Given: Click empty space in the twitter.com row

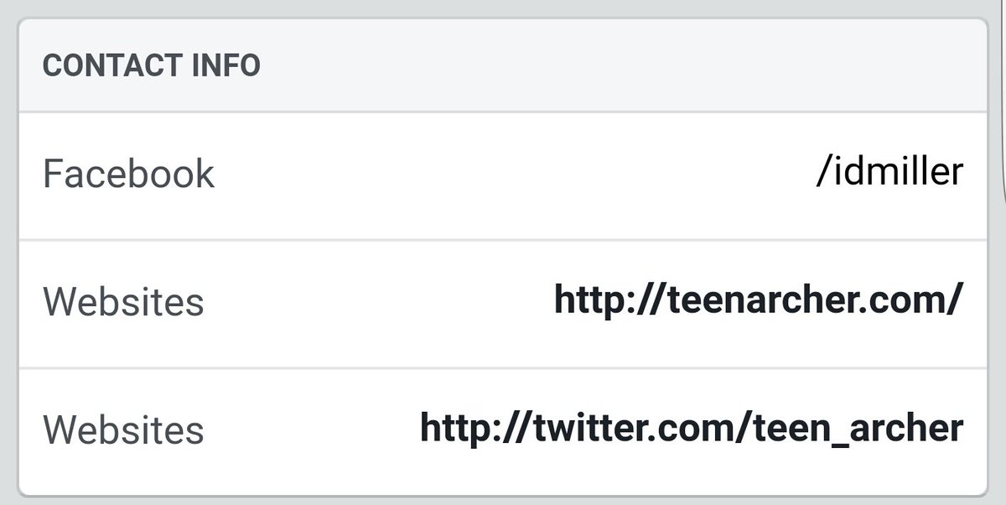Looking at the screenshot, I should tap(310, 430).
